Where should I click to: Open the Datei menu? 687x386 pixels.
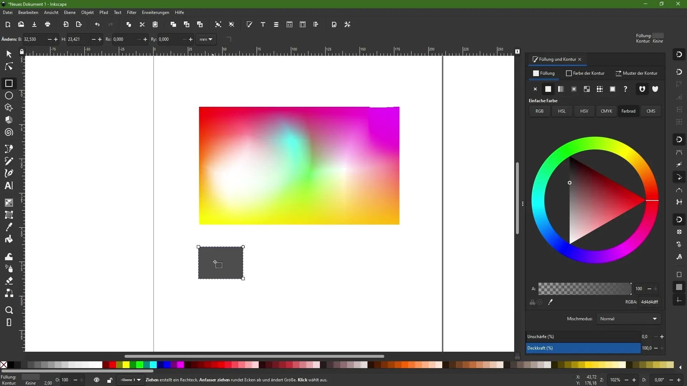tap(8, 13)
